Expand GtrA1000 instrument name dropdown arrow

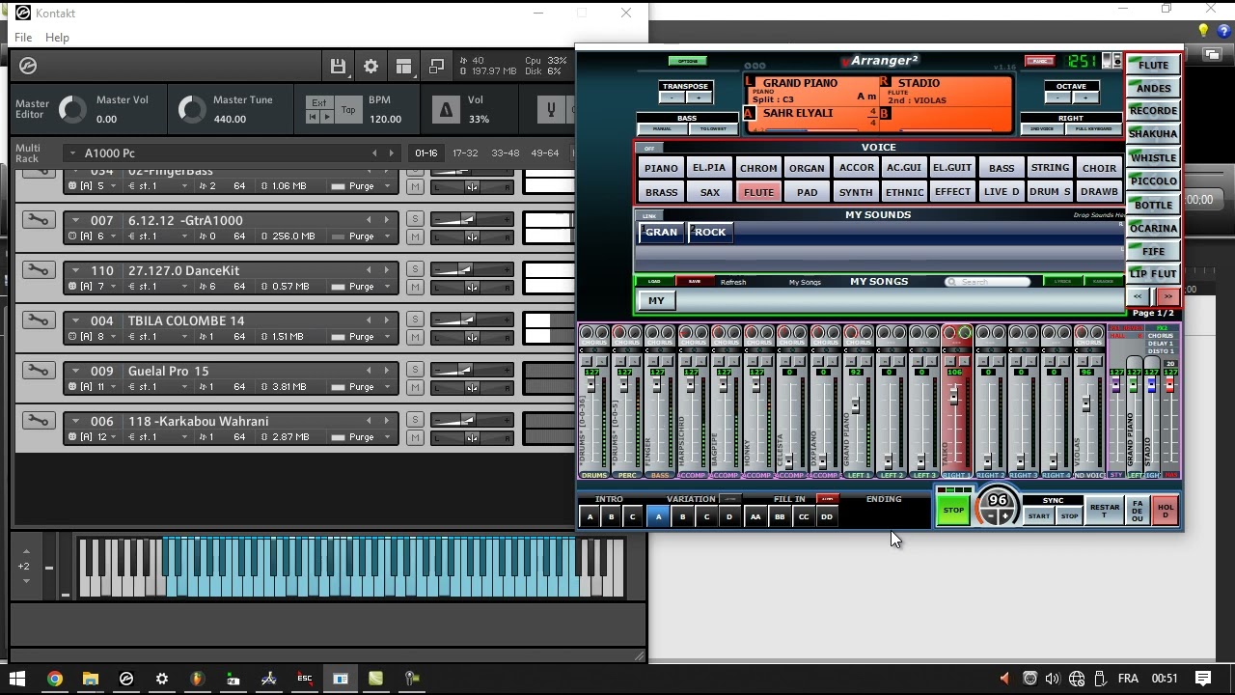(75, 220)
